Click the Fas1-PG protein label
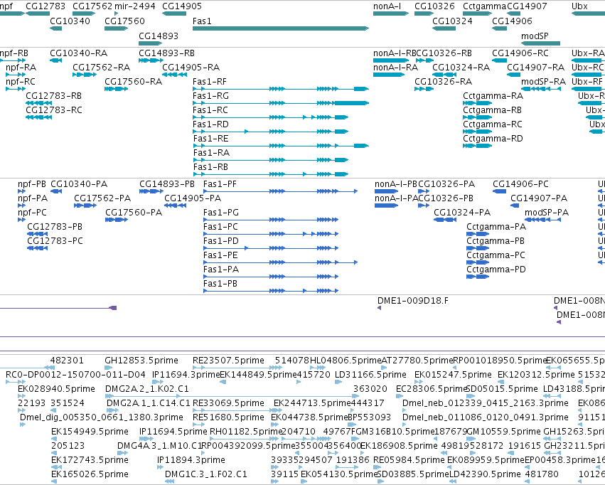This screenshot has height=485, width=605. click(x=221, y=213)
